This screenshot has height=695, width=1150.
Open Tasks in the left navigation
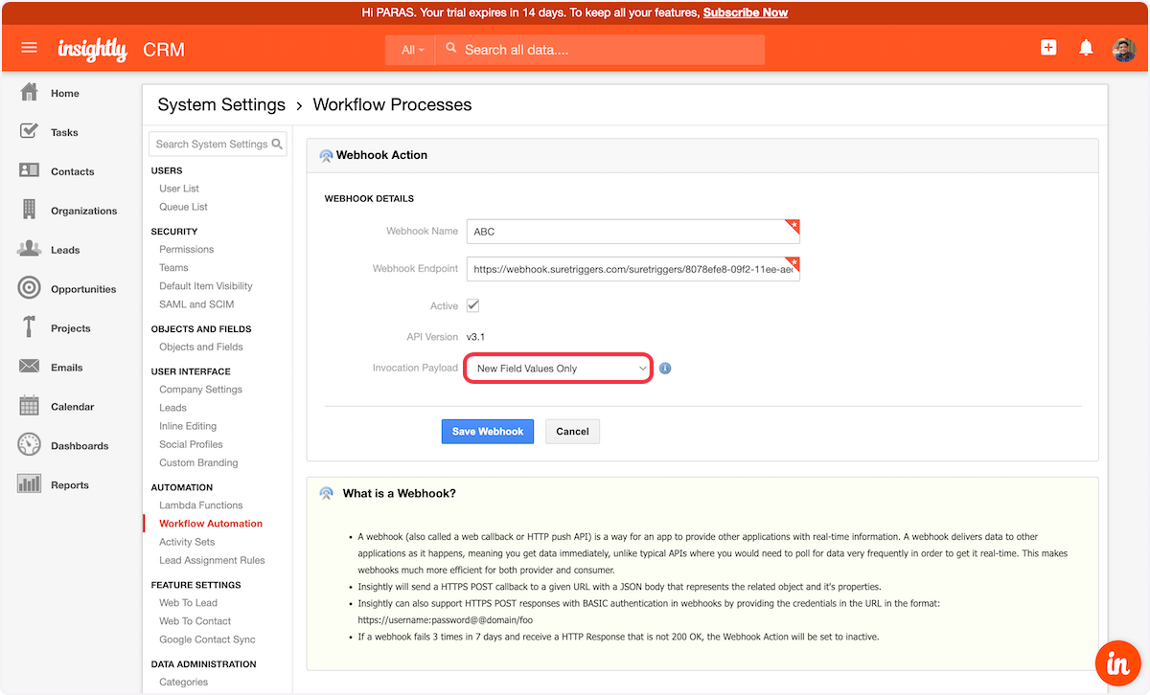pos(64,133)
